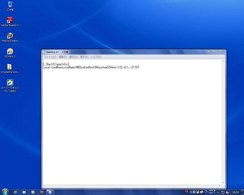Select the Mozilla Firefox desktop shortcut
Image resolution: width=244 pixels, height=195 pixels.
[x=10, y=38]
